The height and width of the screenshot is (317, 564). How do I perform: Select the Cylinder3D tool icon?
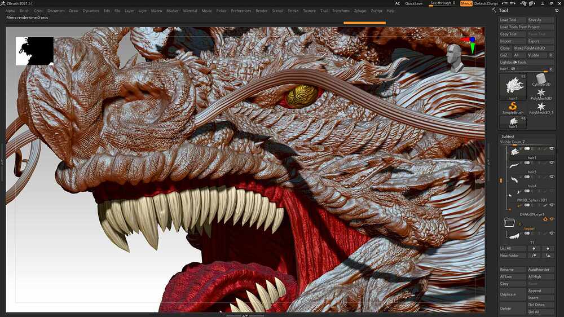(541, 80)
